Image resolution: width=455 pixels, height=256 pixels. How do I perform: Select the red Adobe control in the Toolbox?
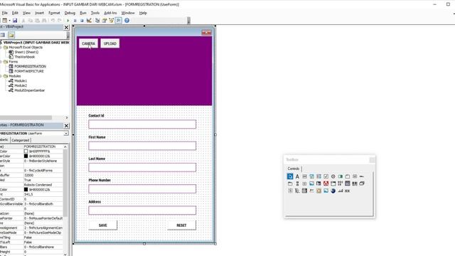coord(326,183)
